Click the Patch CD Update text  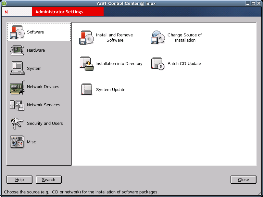click(184, 64)
